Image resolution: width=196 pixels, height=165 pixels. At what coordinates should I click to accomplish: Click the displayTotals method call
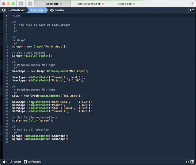coord(36,56)
